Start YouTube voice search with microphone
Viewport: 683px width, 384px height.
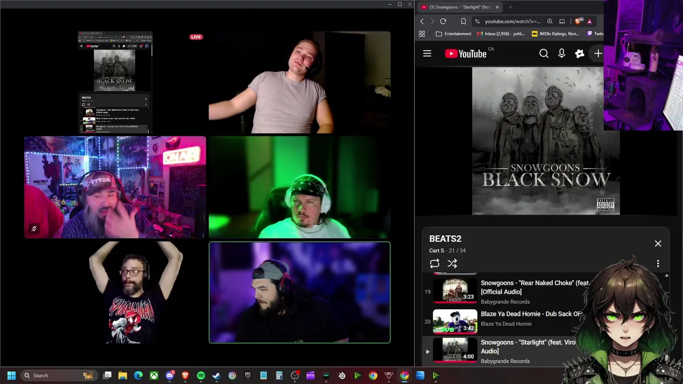click(x=561, y=53)
